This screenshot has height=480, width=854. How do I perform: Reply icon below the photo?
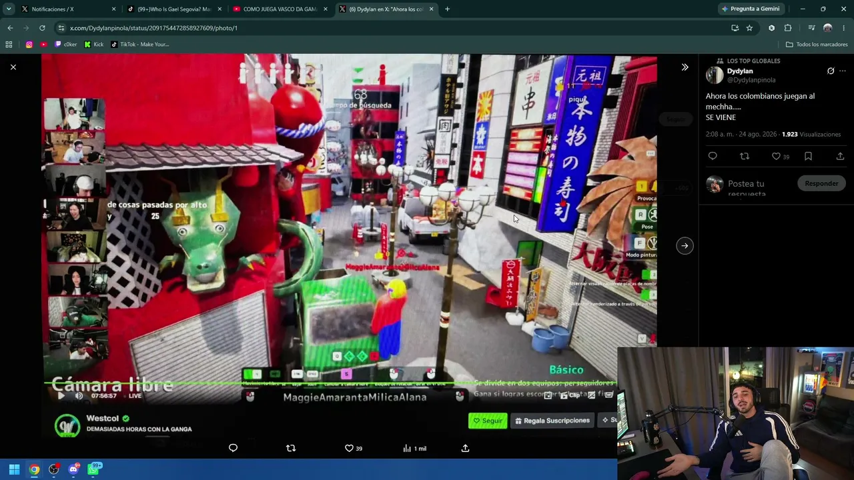233,448
